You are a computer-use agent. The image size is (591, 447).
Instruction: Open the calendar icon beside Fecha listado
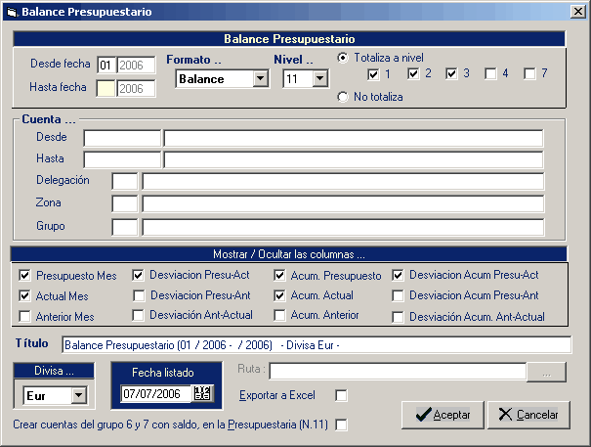click(x=202, y=393)
